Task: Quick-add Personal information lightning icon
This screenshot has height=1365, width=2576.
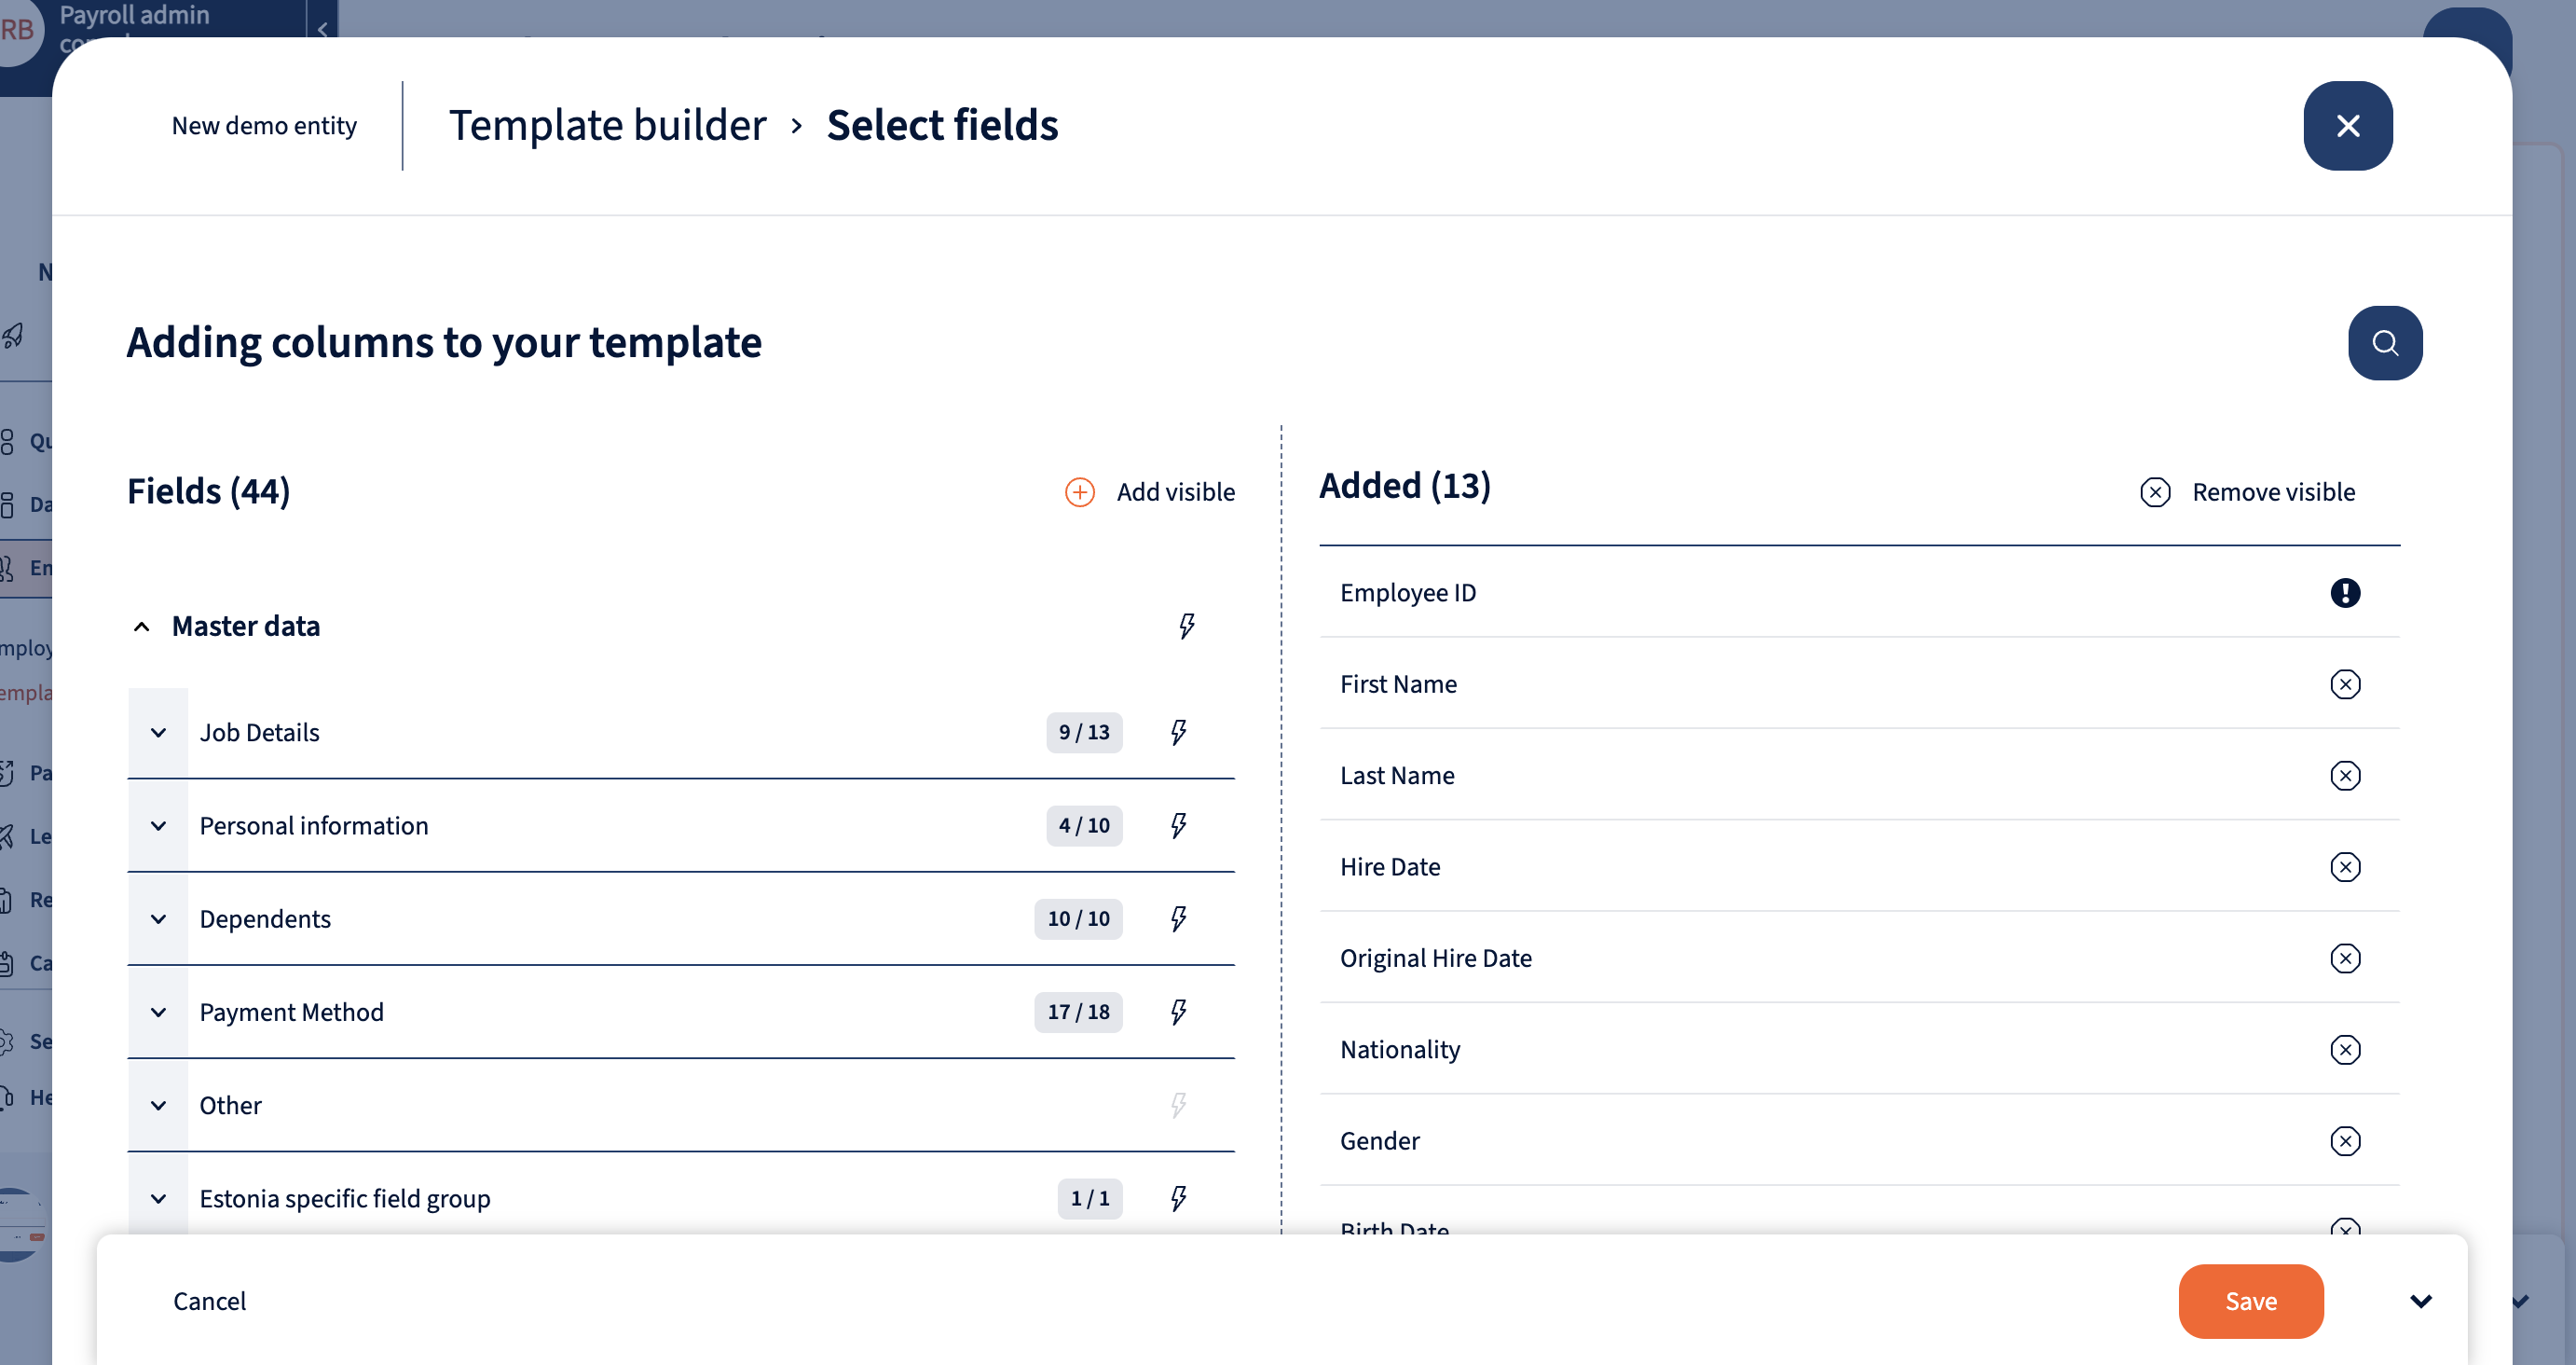Action: point(1178,824)
